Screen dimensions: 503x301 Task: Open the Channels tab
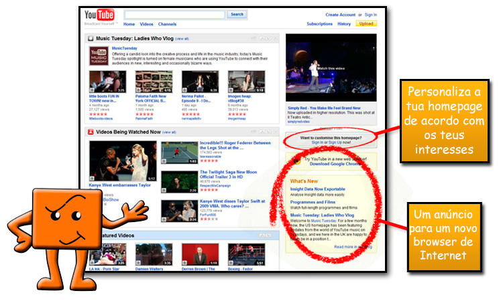pyautogui.click(x=167, y=24)
